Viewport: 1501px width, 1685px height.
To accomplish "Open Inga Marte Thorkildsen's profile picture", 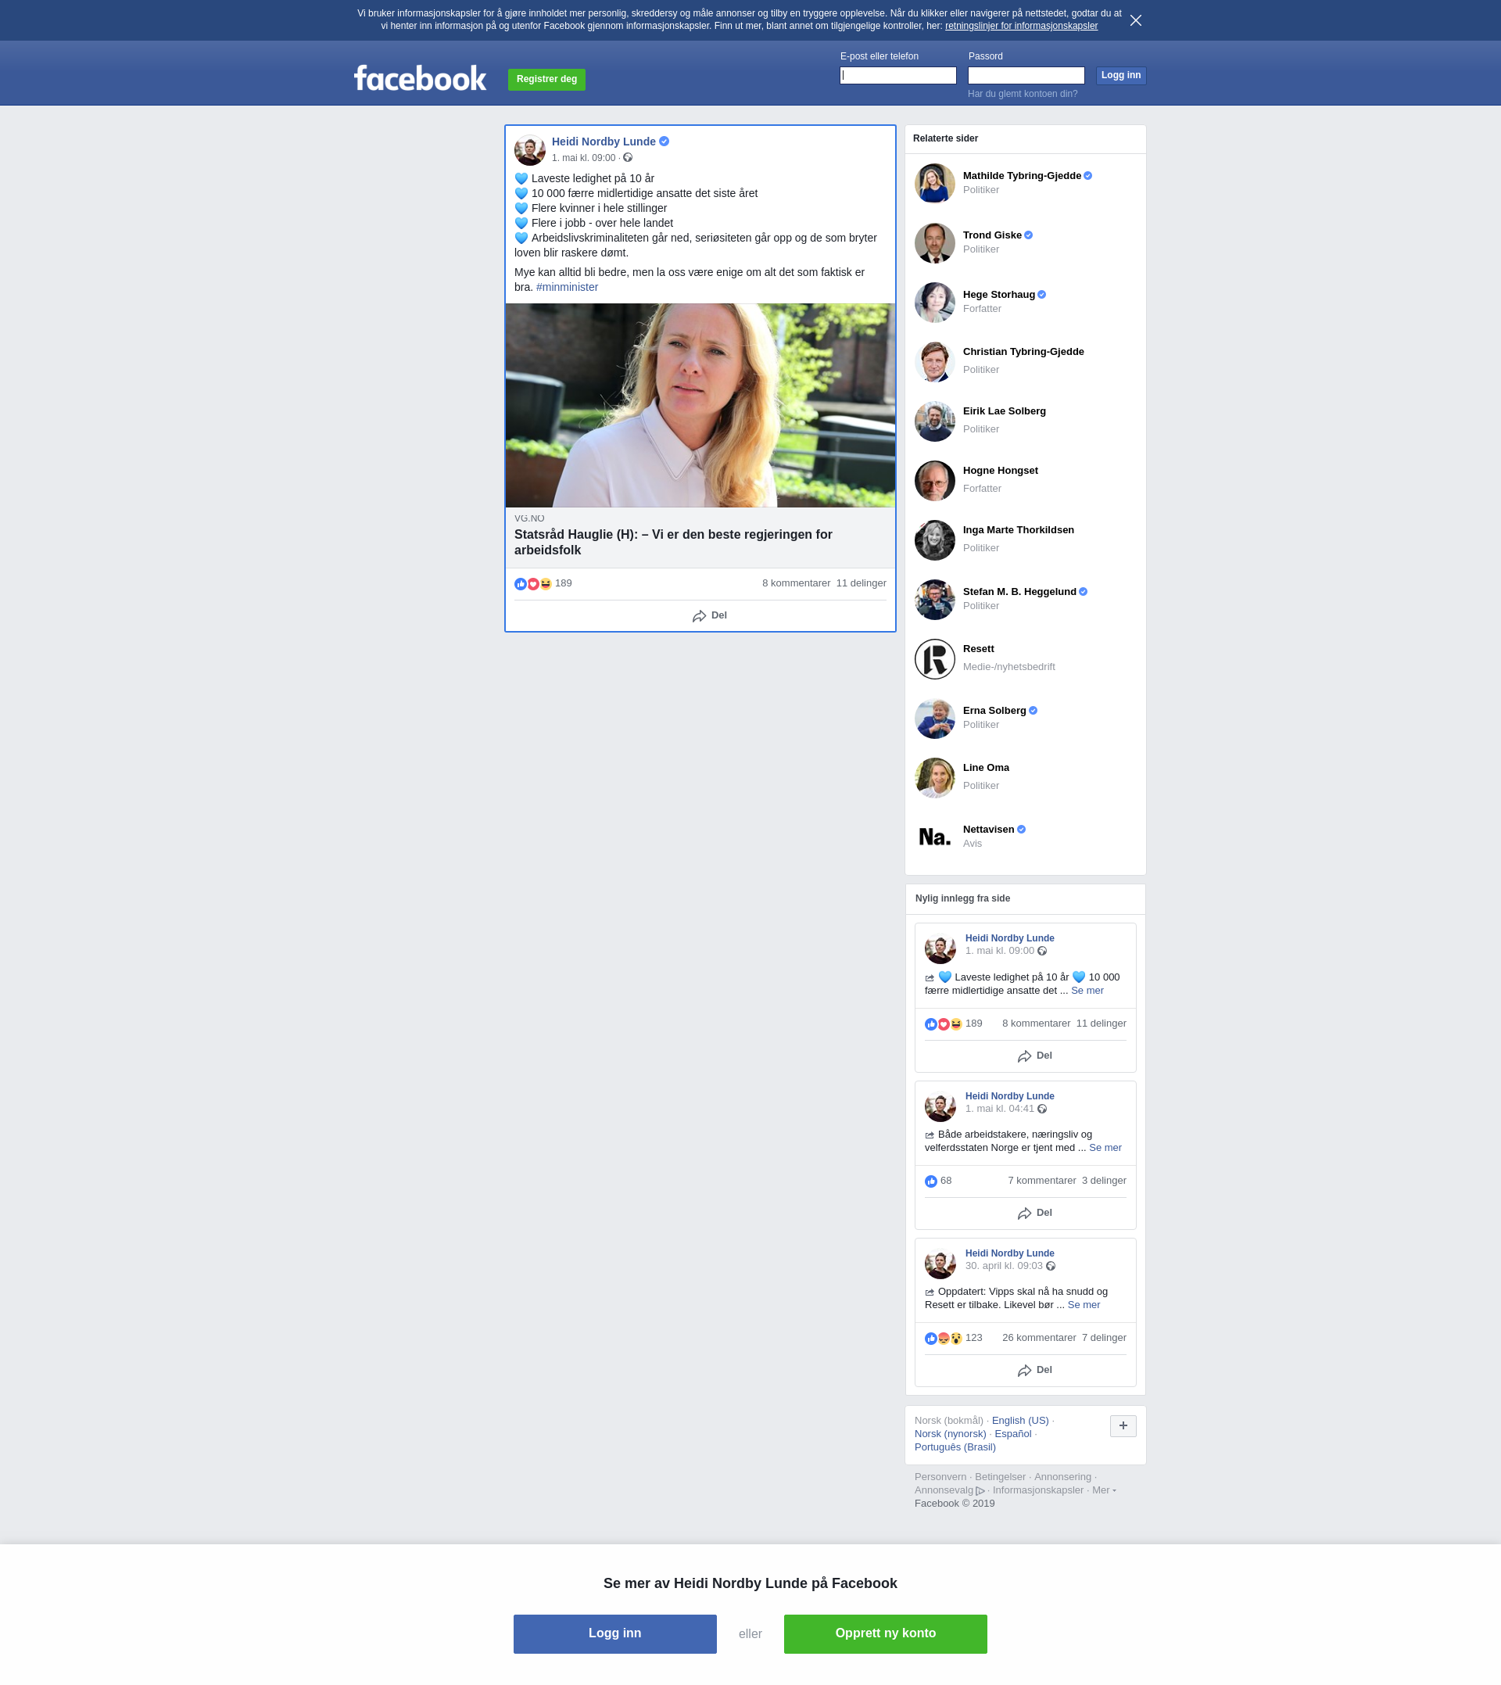I will [x=934, y=540].
